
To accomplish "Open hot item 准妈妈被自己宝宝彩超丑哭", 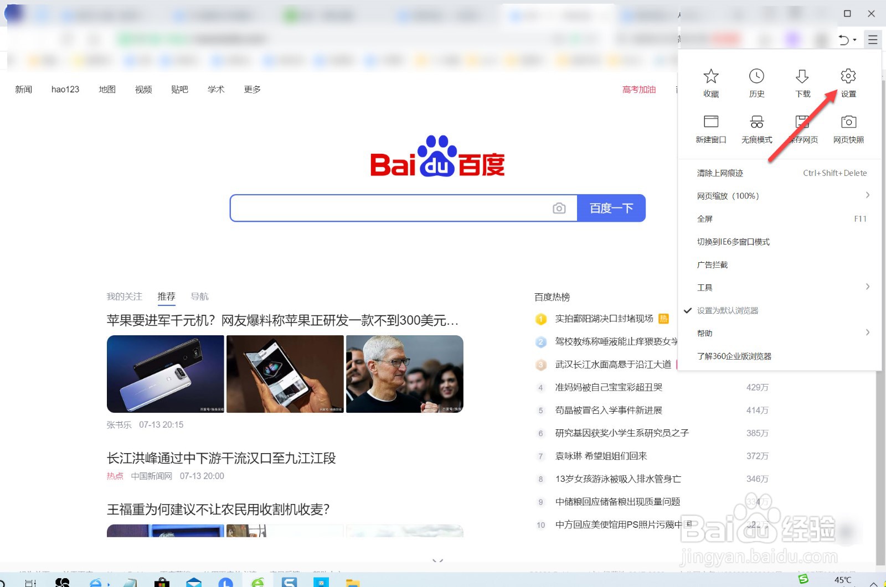I will 609,387.
